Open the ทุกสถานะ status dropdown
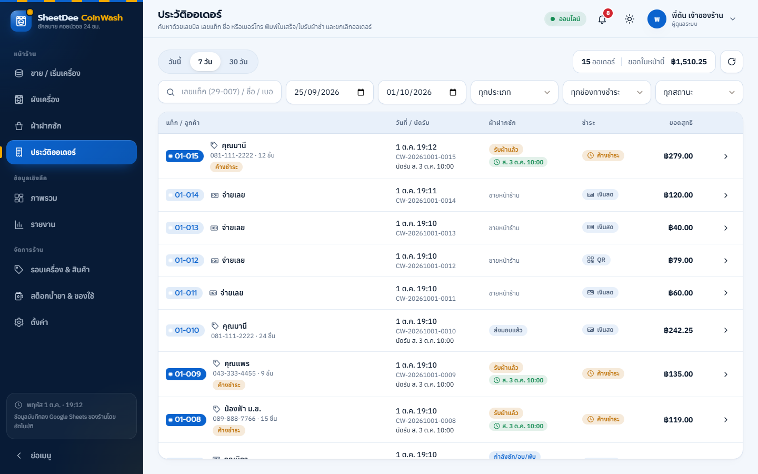 pyautogui.click(x=699, y=92)
